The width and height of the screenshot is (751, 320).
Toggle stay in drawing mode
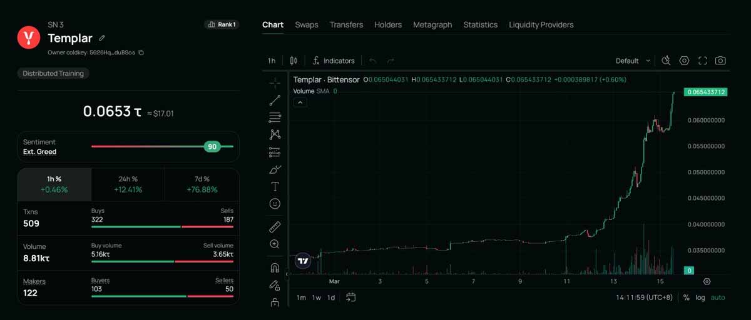[275, 286]
